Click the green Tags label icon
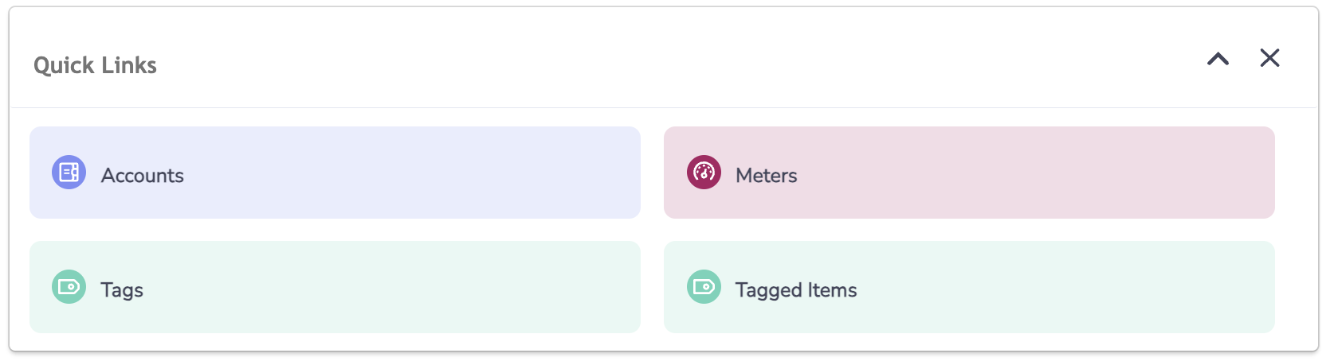1334x361 pixels. pos(69,287)
